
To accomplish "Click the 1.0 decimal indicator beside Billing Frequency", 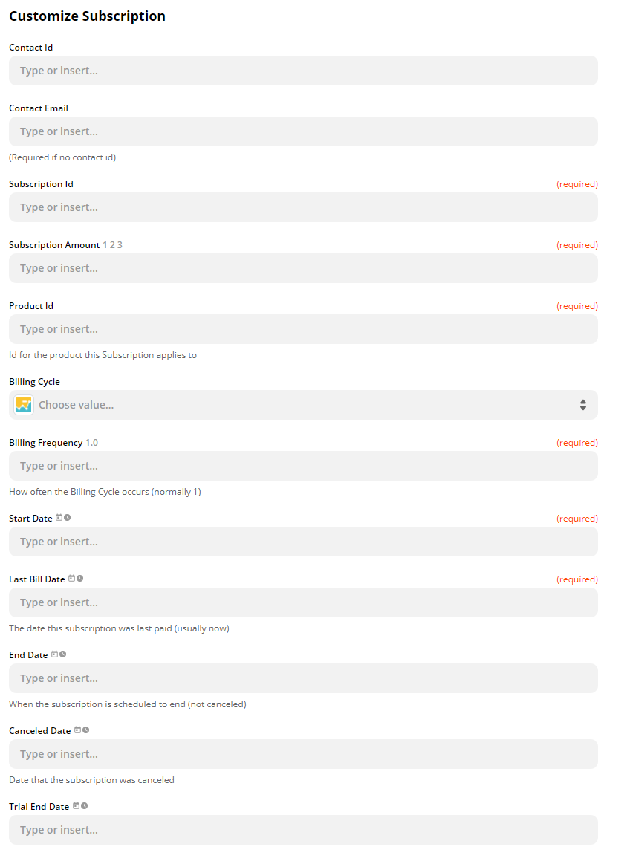I will click(91, 443).
